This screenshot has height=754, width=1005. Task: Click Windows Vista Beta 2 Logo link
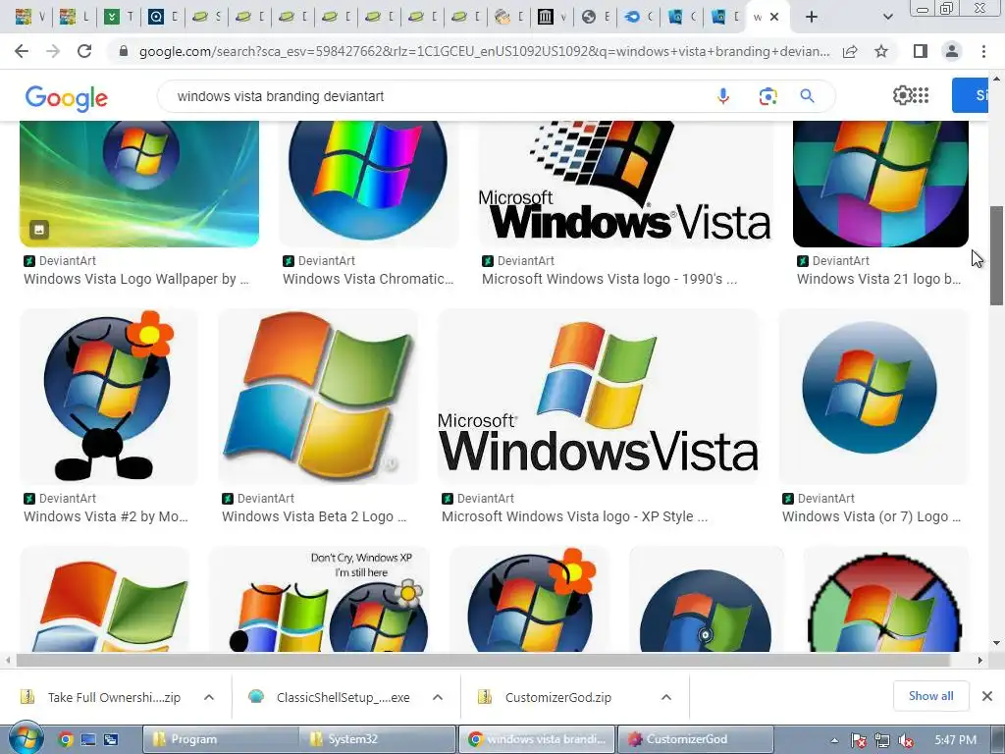pos(314,516)
